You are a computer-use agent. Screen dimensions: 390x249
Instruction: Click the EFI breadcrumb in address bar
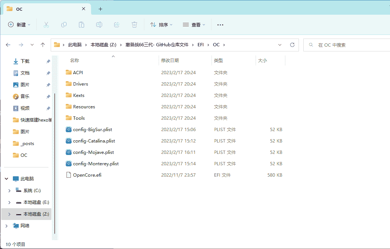[x=201, y=45]
